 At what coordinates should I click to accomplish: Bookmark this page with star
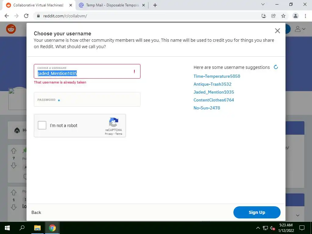(x=283, y=16)
